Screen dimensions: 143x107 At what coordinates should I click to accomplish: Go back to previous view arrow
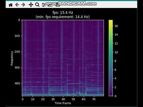(17, 5)
